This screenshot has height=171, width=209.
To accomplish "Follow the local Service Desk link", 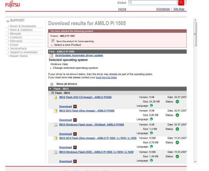I will click(x=106, y=78).
